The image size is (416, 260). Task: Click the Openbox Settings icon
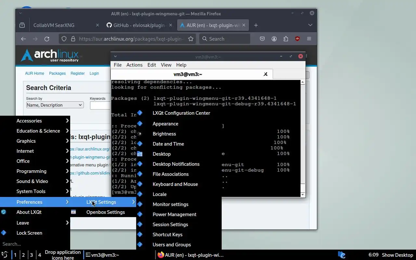pos(73,212)
